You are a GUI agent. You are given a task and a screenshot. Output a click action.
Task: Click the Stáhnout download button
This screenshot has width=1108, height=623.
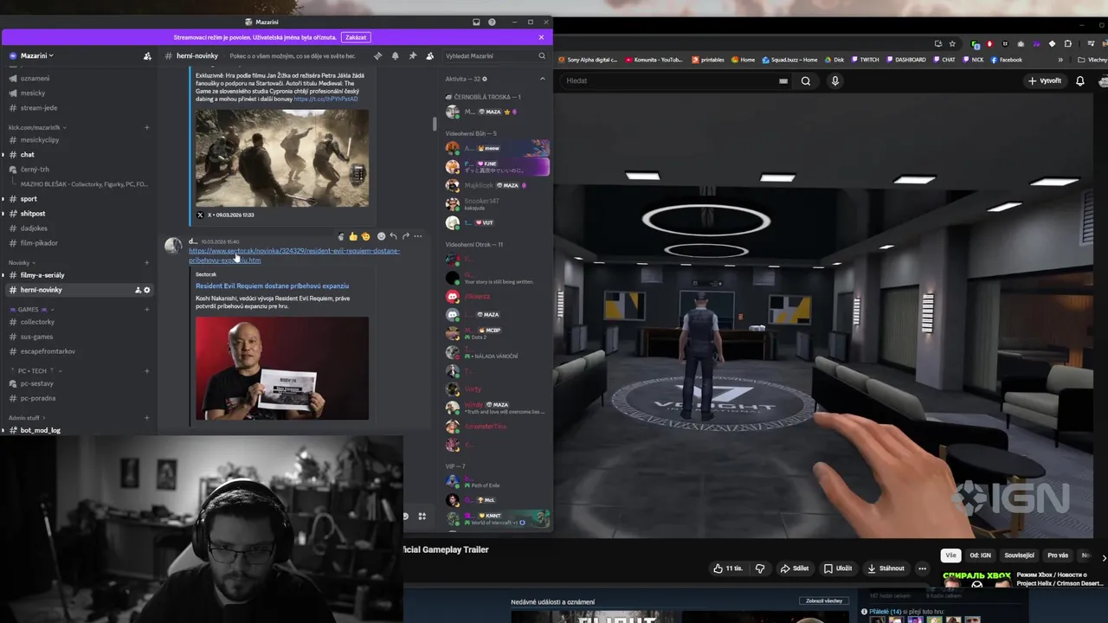point(886,568)
